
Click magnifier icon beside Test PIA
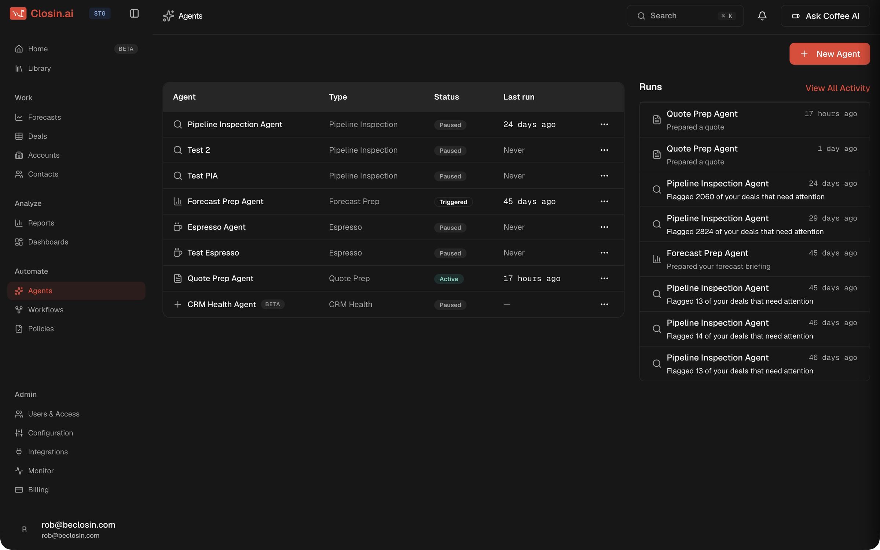coord(177,176)
